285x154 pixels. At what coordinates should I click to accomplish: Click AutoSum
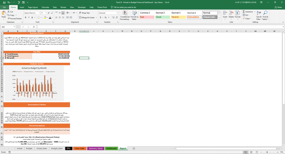(x=248, y=12)
